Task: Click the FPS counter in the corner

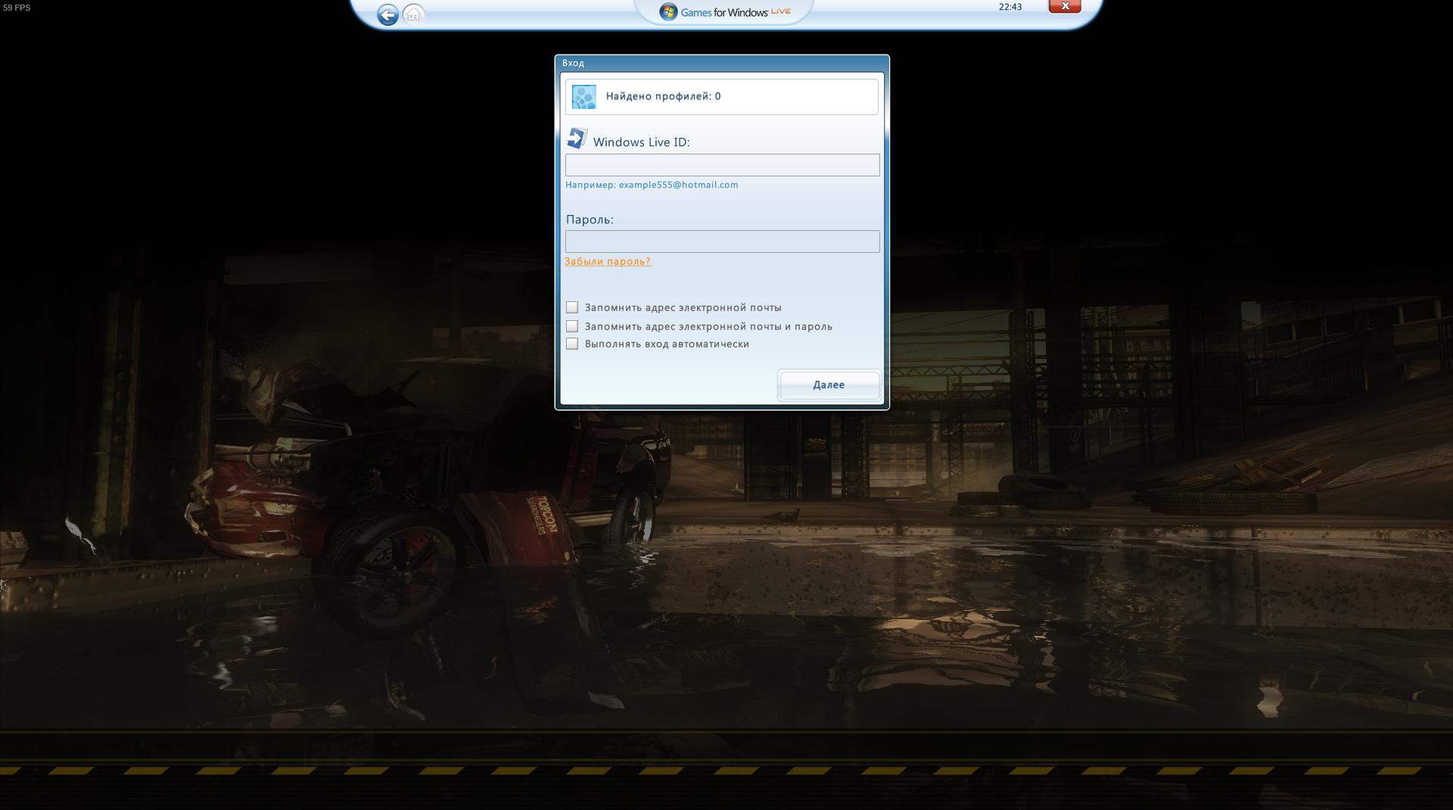Action: click(x=17, y=8)
